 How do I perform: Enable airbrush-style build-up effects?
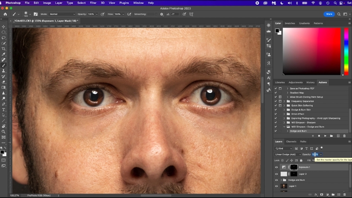click(129, 14)
